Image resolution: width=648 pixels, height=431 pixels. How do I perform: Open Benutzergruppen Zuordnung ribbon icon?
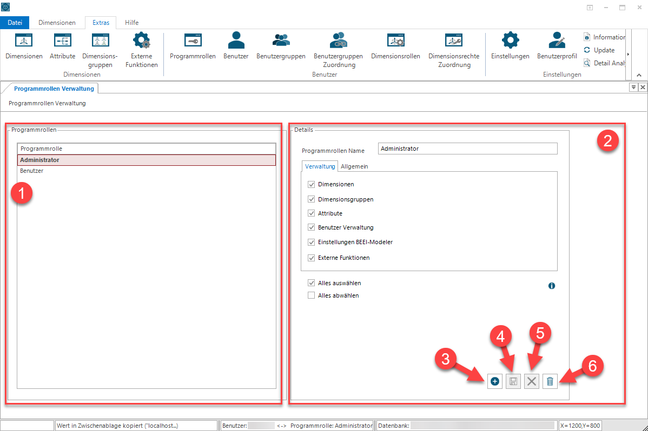click(339, 50)
